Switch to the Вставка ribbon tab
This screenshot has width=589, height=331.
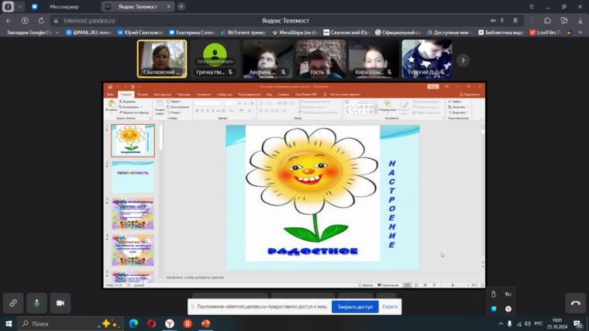point(143,95)
